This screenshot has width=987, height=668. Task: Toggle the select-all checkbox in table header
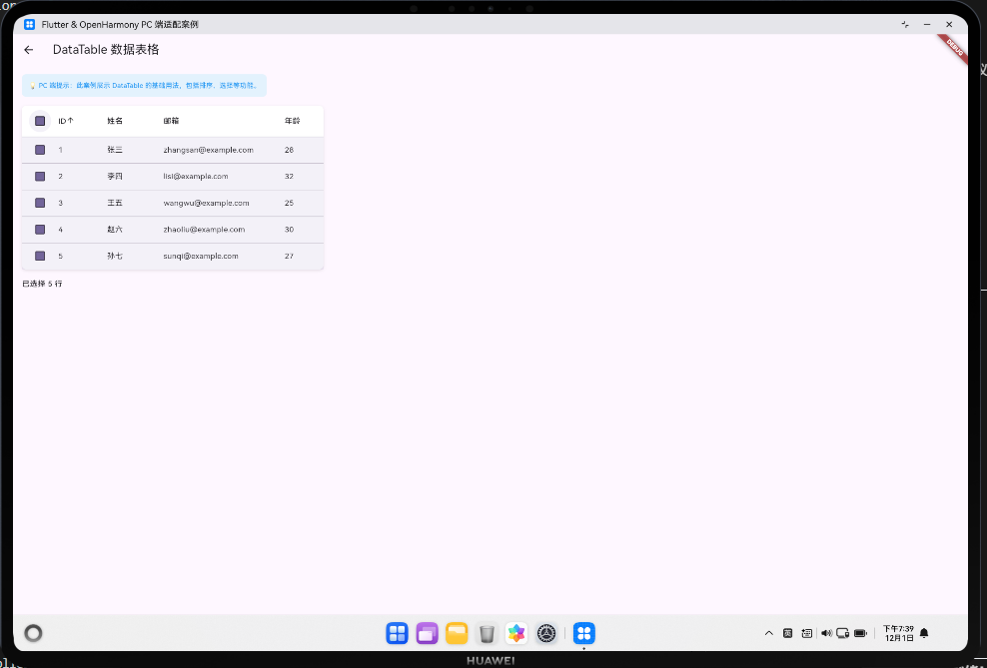pos(40,120)
